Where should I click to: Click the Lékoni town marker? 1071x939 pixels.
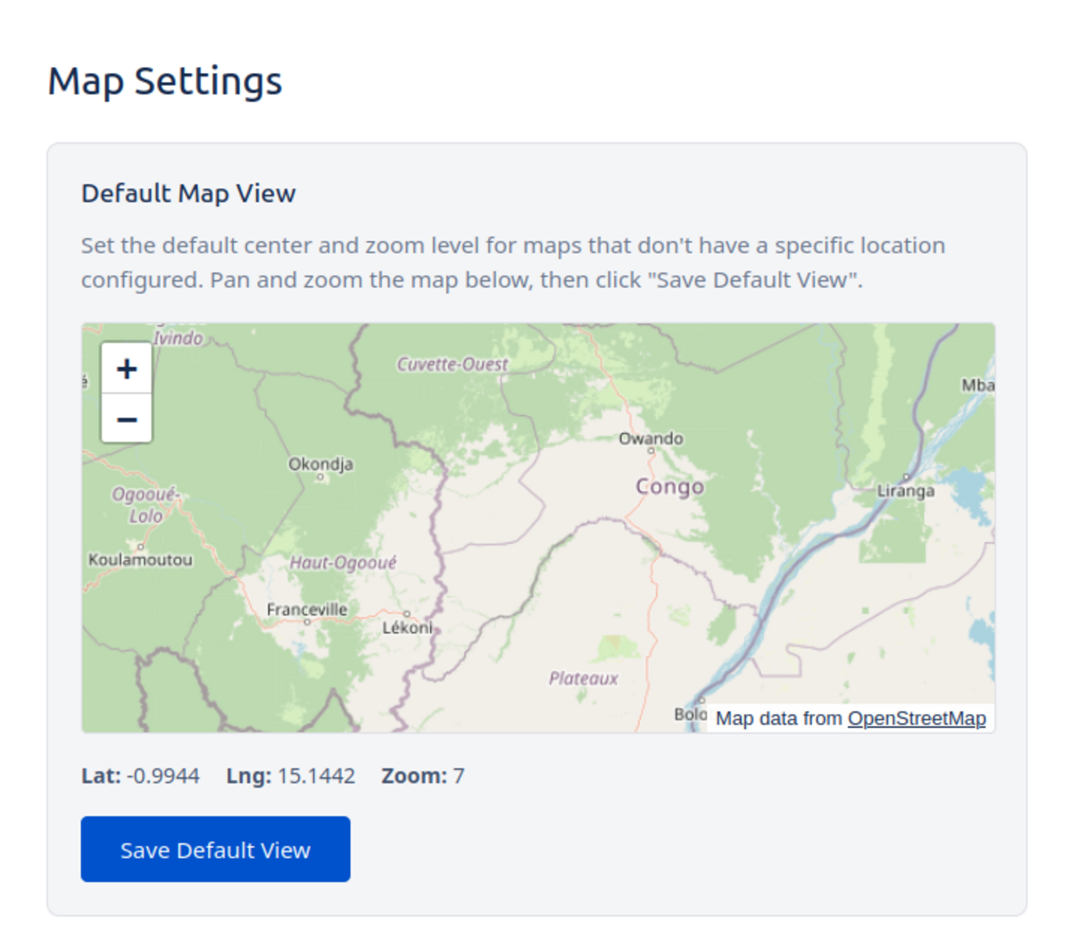(x=407, y=613)
